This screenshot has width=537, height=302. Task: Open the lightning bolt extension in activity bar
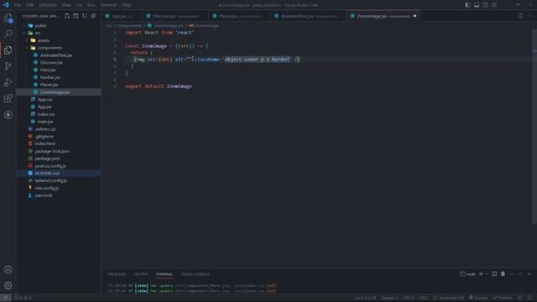coord(8,115)
